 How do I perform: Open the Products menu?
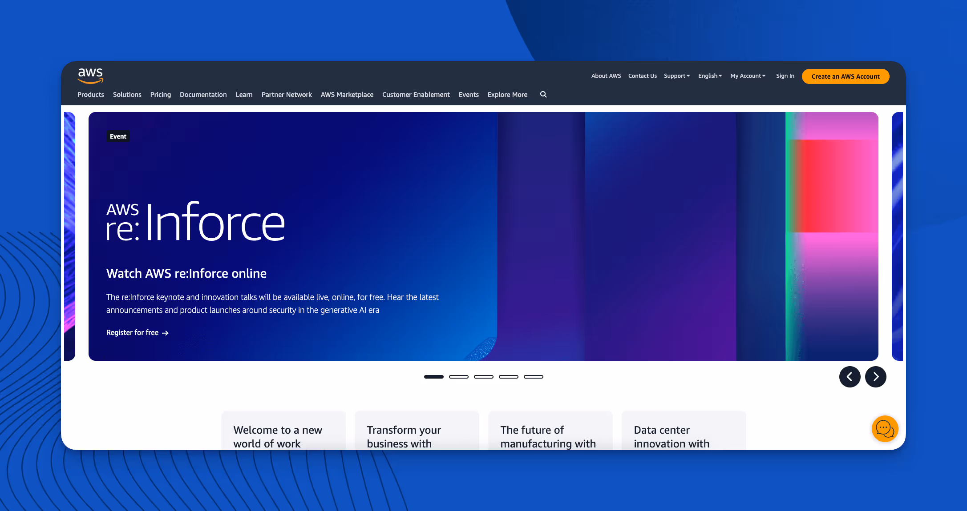tap(91, 95)
